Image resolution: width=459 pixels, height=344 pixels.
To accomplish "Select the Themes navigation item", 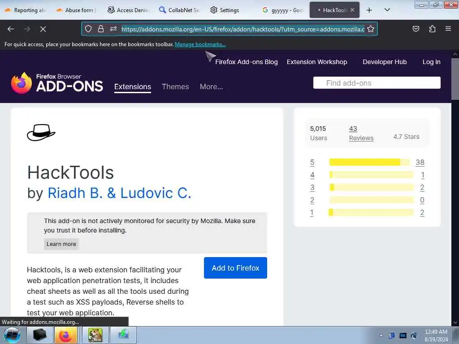I will [x=175, y=86].
